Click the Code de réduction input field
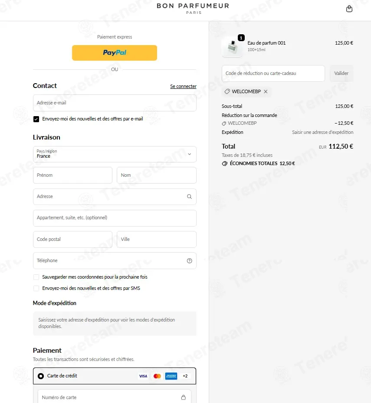 (273, 74)
